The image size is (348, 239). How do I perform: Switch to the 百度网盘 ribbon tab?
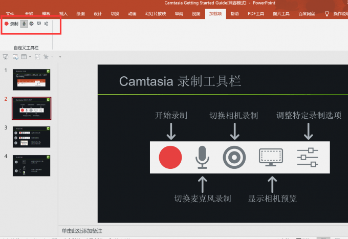click(x=307, y=14)
